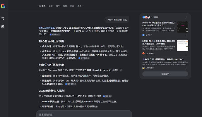Click the bold label 成员称谓
202x117 pixels.
click(x=47, y=47)
